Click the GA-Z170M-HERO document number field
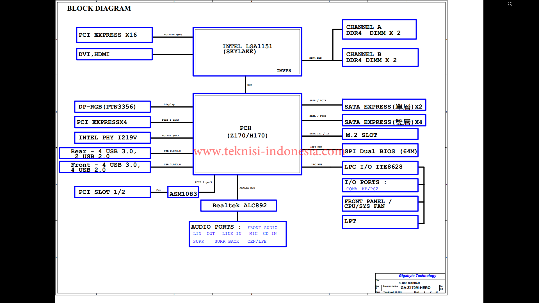The image size is (539, 303). pos(415,288)
